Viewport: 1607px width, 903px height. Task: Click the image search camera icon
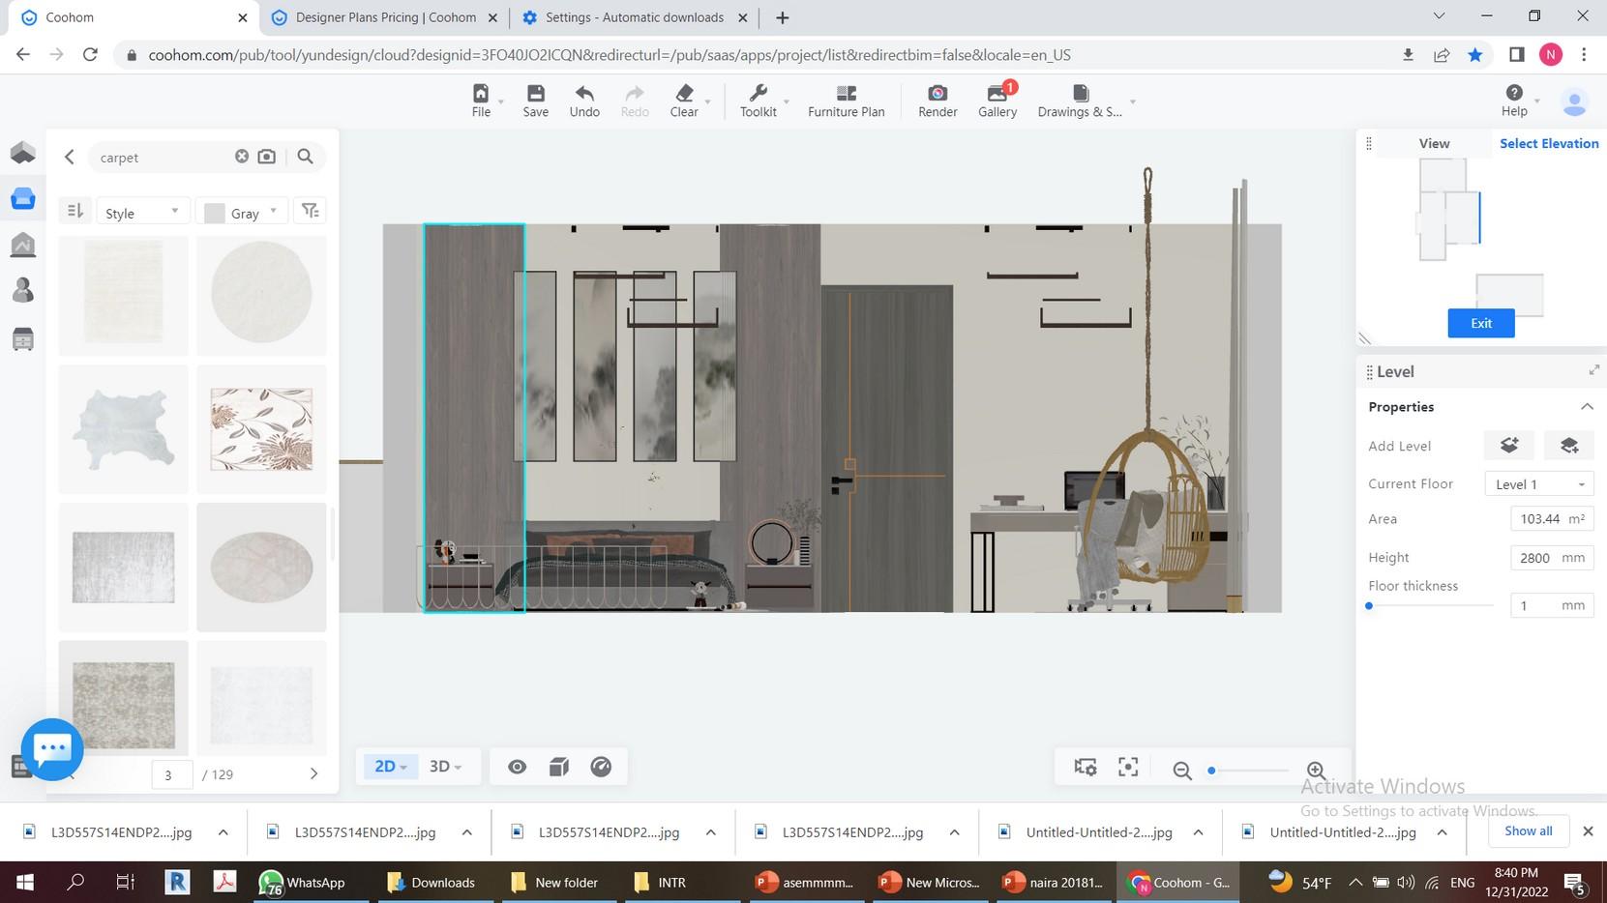pos(267,157)
